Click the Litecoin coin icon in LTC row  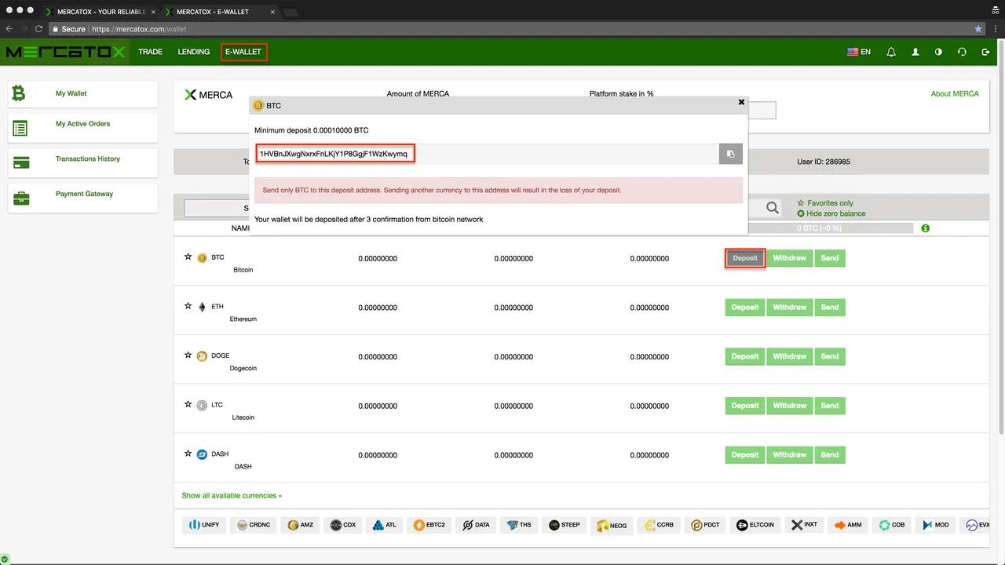click(x=202, y=406)
